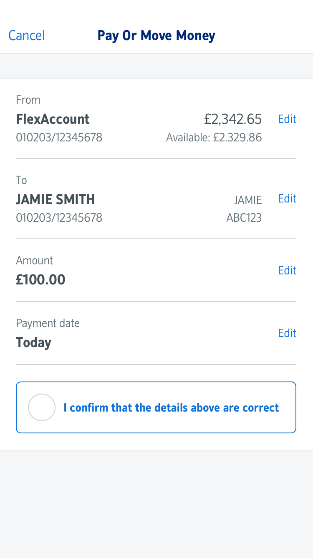Select the FlexAccount name

[53, 119]
